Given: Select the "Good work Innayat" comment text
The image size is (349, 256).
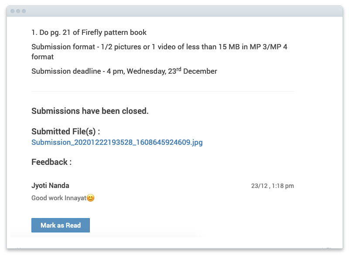Looking at the screenshot, I should (59, 198).
